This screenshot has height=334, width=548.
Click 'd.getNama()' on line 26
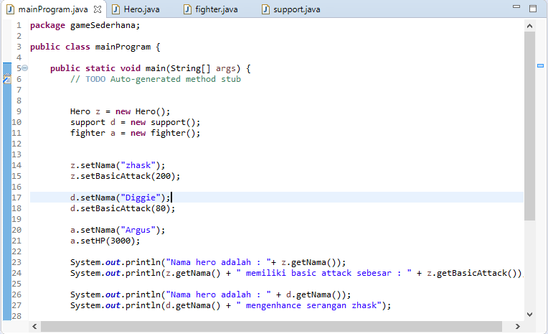tap(313, 294)
